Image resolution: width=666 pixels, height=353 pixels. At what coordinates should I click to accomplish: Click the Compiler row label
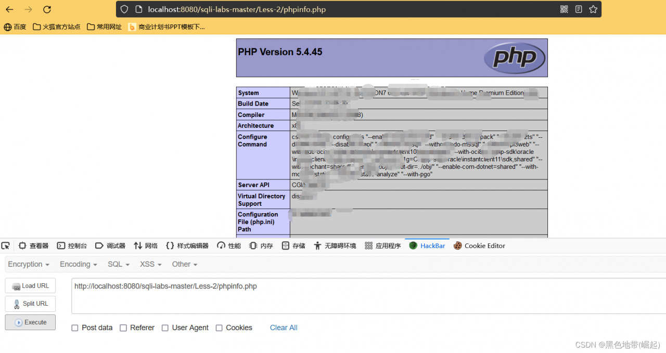pos(251,115)
